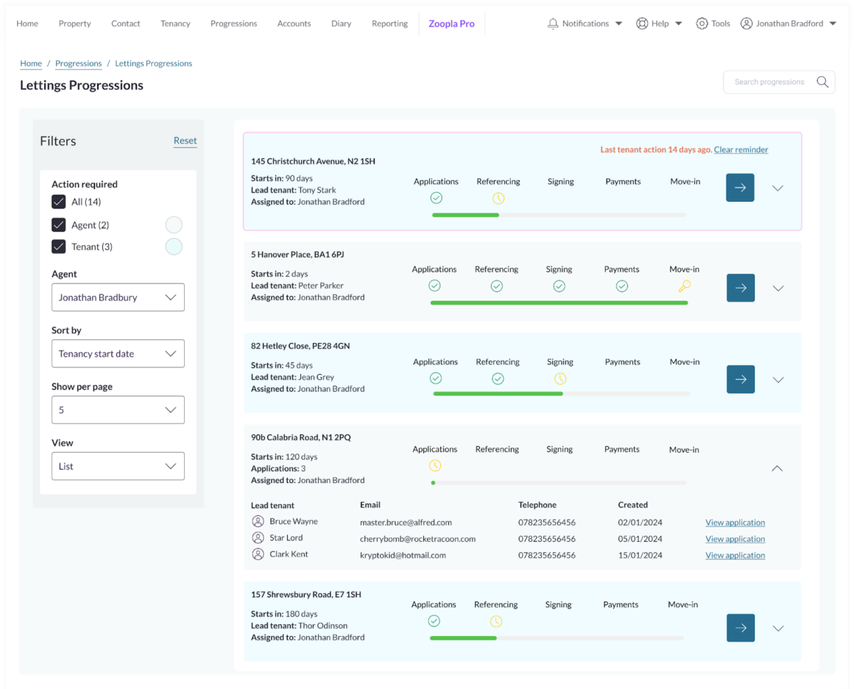Uncheck the All (14) checkbox

click(59, 202)
